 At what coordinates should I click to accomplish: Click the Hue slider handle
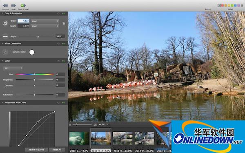[34, 74]
